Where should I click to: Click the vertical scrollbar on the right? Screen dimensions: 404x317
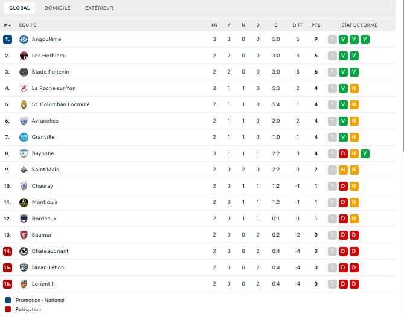[403, 75]
